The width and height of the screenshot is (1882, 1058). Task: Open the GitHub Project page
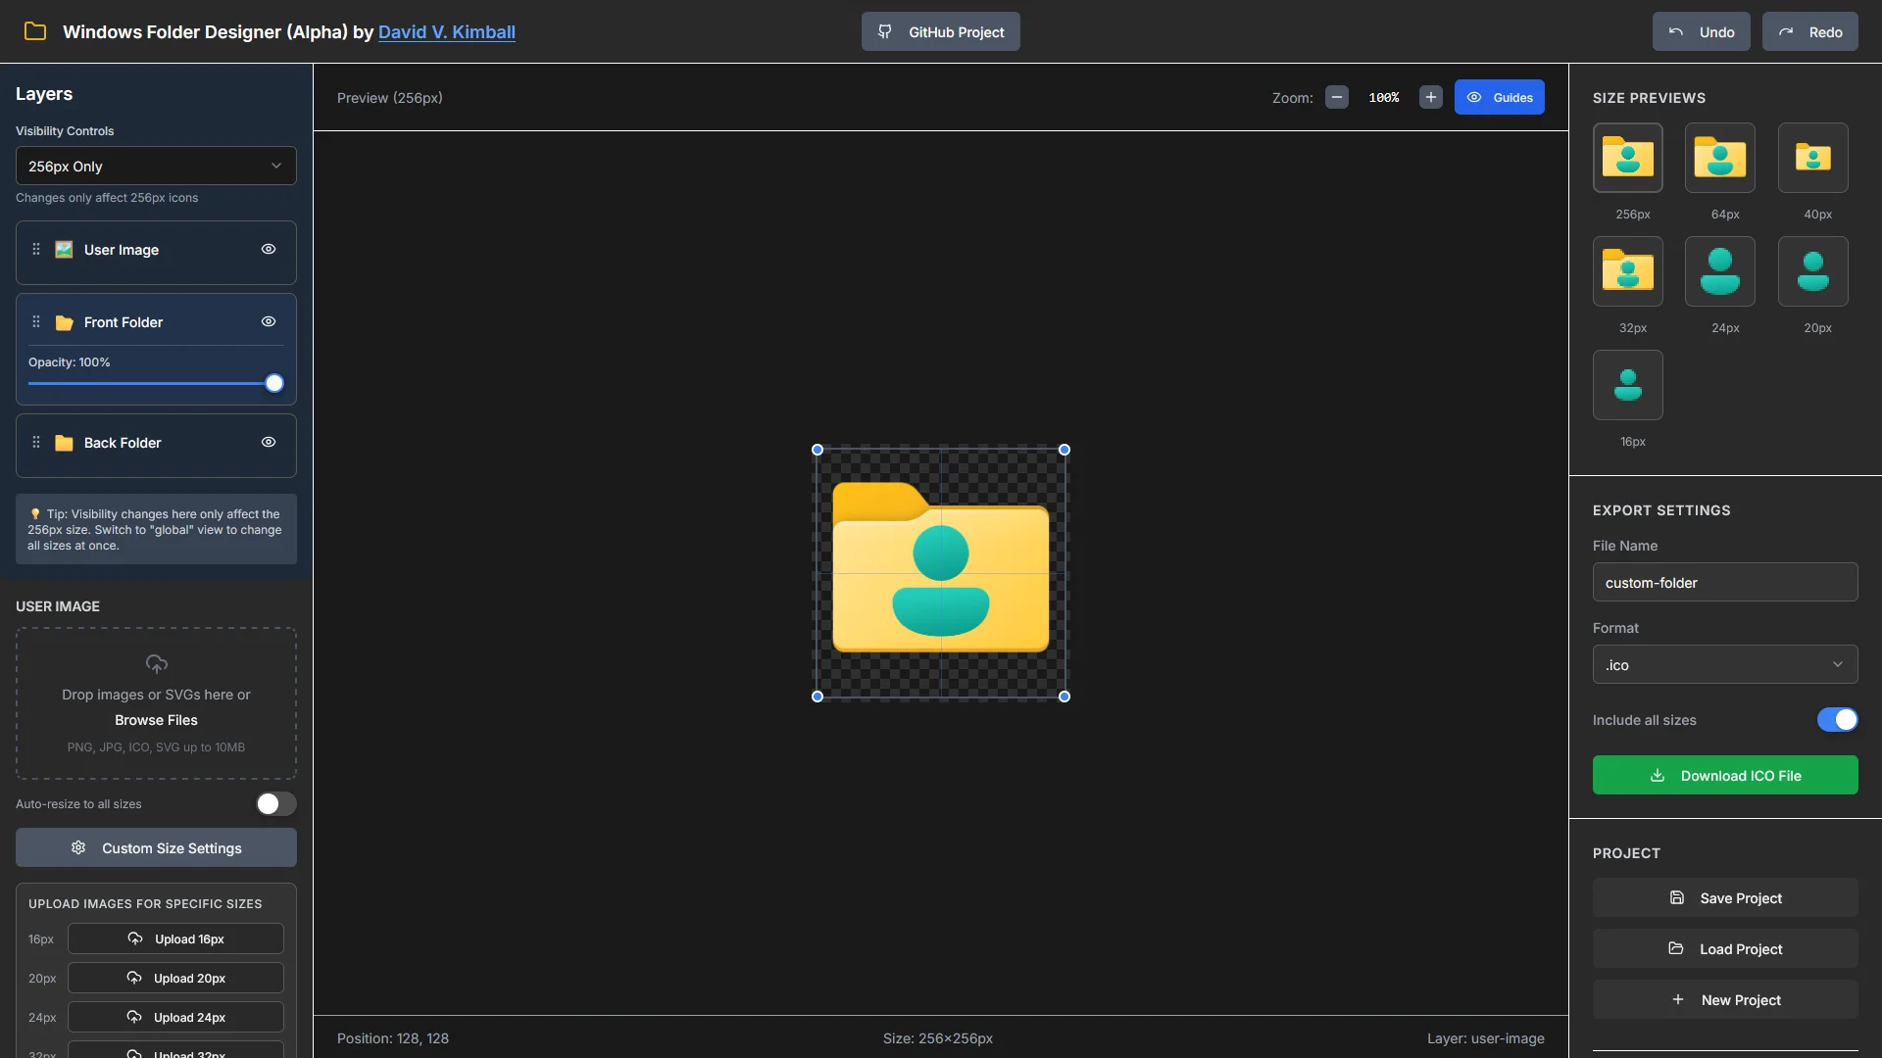click(x=940, y=31)
